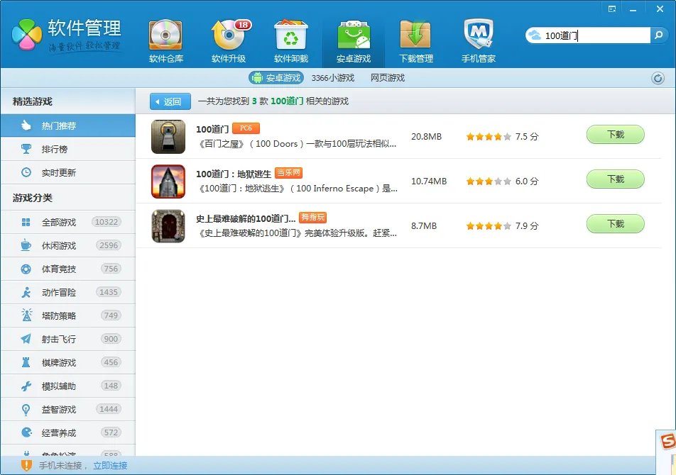Image resolution: width=676 pixels, height=475 pixels.
Task: Open the 休闲游戏 category
Action: tap(58, 245)
